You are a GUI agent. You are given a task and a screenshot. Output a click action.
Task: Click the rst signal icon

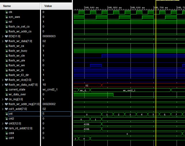click(x=6, y=22)
